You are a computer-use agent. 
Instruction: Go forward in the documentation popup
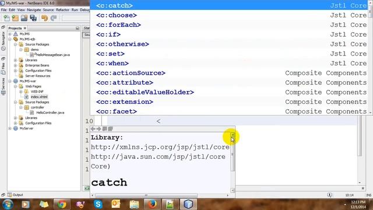[98, 129]
